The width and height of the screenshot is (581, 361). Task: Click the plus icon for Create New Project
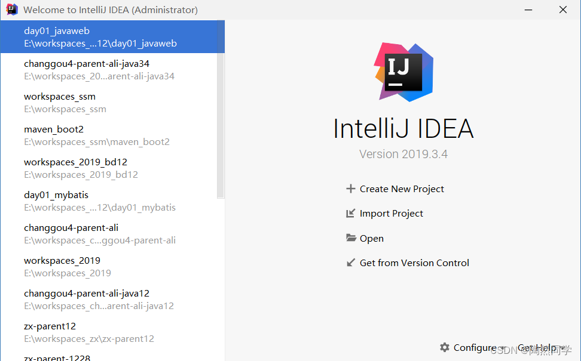point(351,189)
